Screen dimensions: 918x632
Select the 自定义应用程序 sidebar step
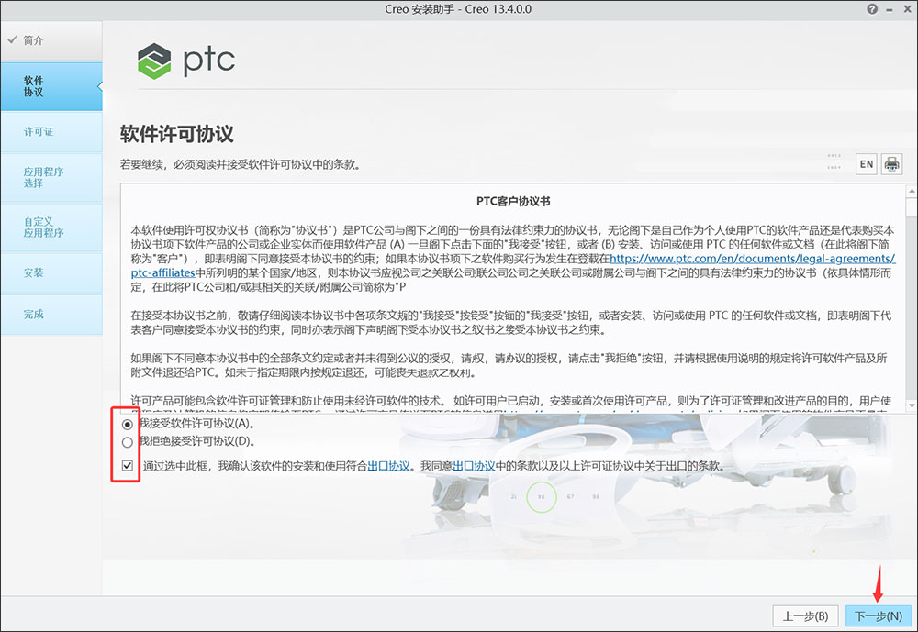(51, 227)
